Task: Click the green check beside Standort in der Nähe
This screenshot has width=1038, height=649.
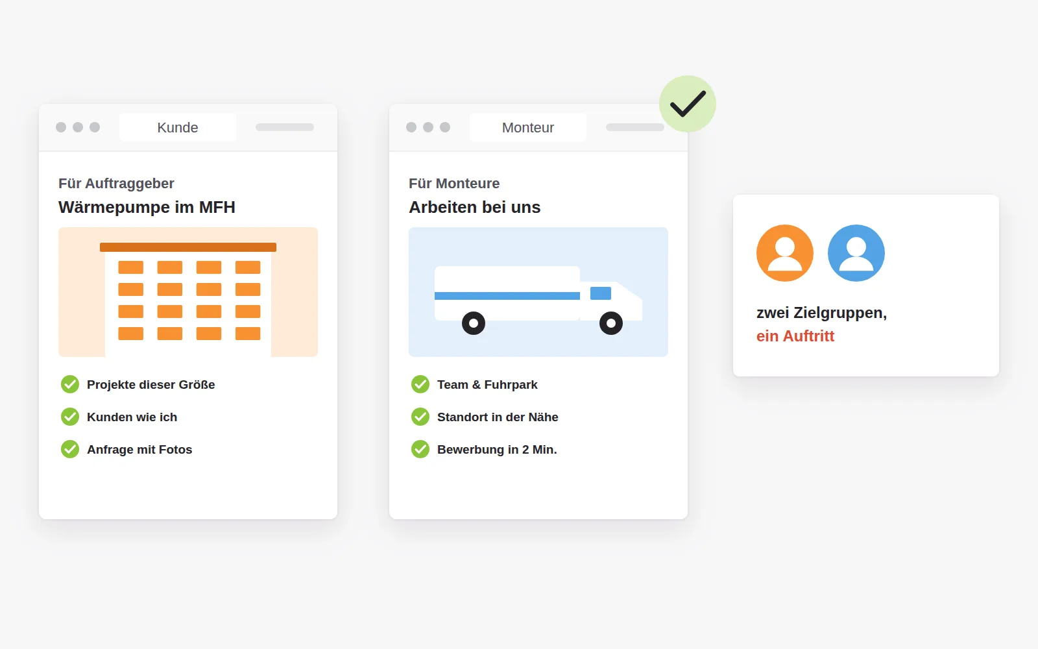Action: (420, 417)
